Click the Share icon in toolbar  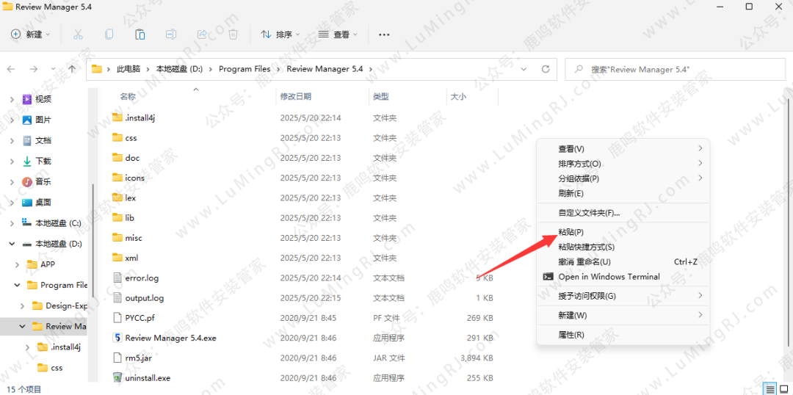pos(202,35)
